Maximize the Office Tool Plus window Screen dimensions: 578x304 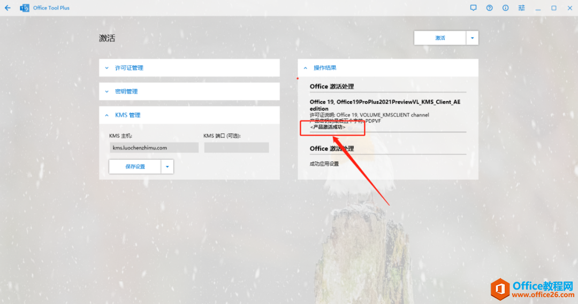click(x=554, y=7)
